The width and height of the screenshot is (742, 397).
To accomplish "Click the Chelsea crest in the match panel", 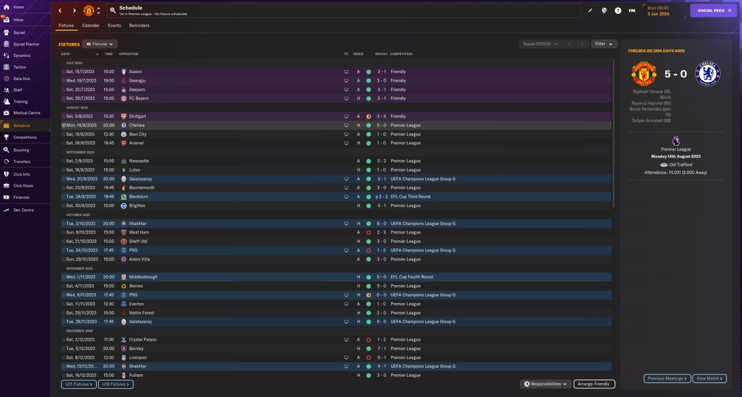I will pos(707,74).
